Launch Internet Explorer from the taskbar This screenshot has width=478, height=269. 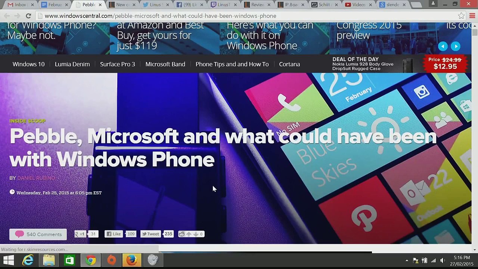[x=28, y=260]
